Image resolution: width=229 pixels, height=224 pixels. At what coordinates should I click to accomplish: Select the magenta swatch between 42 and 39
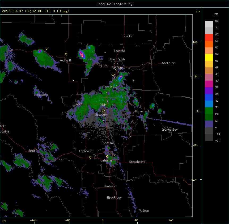209,84
